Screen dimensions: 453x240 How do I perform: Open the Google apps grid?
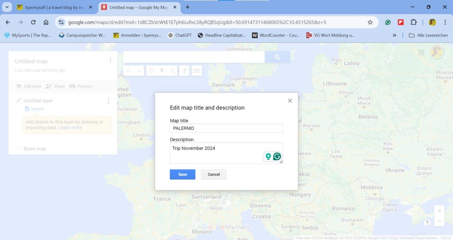coord(421,52)
